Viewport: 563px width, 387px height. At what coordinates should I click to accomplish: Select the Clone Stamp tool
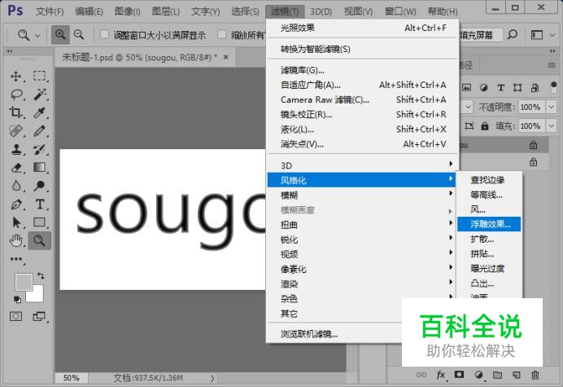tap(15, 149)
